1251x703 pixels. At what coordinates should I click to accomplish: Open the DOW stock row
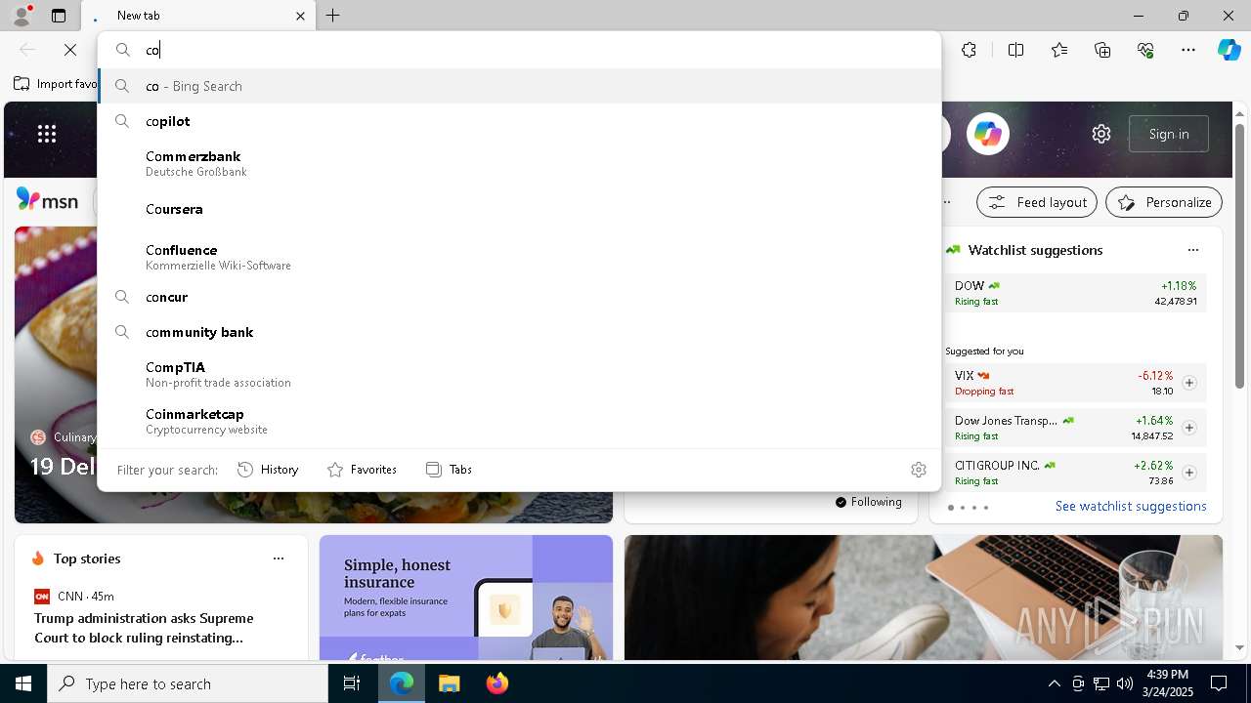[1076, 293]
